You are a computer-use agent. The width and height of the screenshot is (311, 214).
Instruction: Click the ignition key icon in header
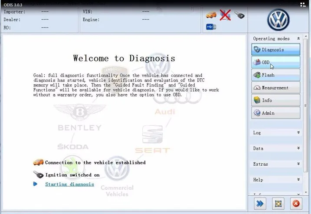[x=239, y=15]
